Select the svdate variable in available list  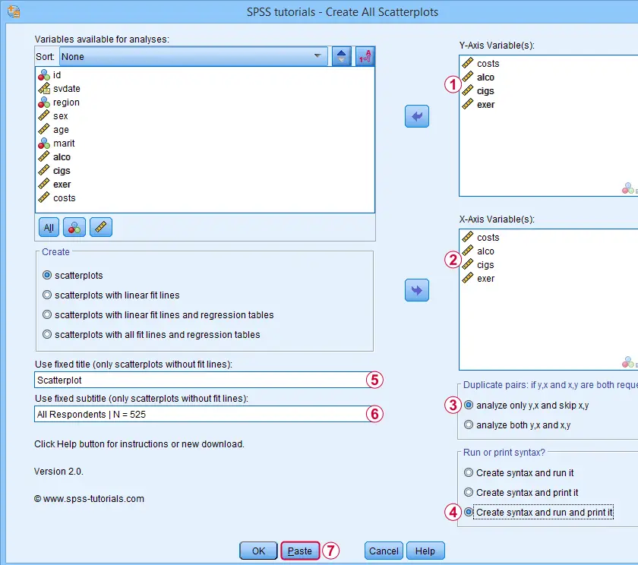coord(66,89)
